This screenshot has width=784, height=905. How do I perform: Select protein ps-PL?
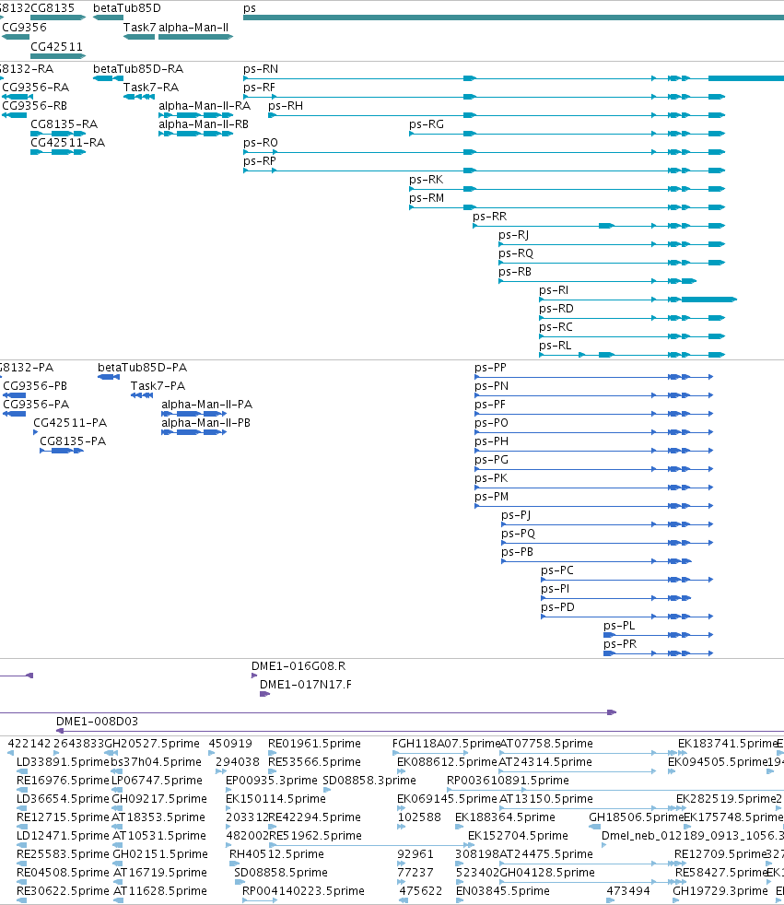pyautogui.click(x=619, y=627)
